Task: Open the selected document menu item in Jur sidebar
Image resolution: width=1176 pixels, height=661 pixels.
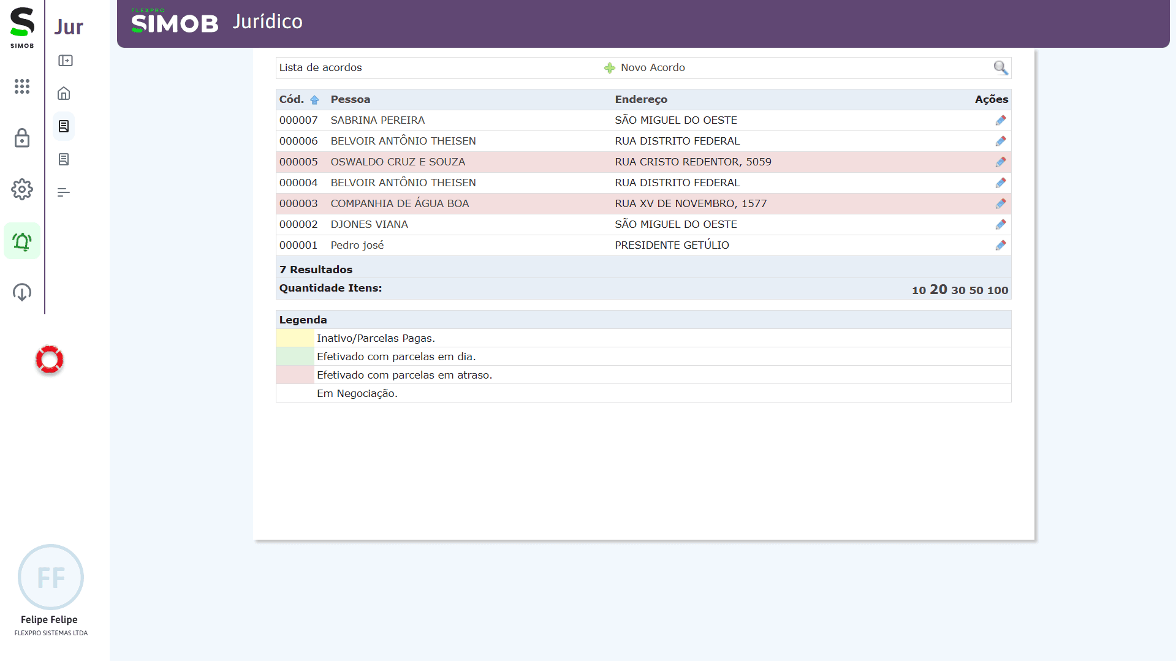Action: pos(64,126)
